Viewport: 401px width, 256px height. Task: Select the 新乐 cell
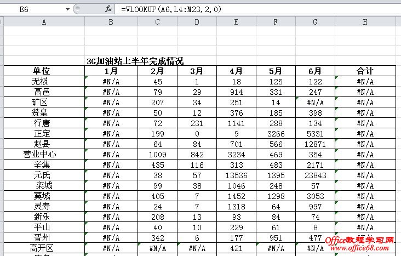[x=44, y=217]
